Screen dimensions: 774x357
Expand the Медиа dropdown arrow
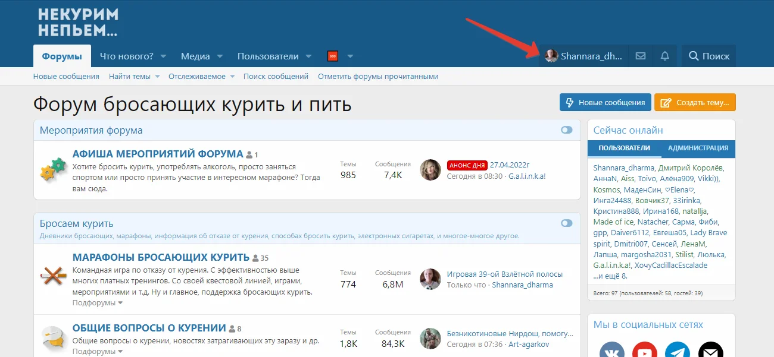220,56
